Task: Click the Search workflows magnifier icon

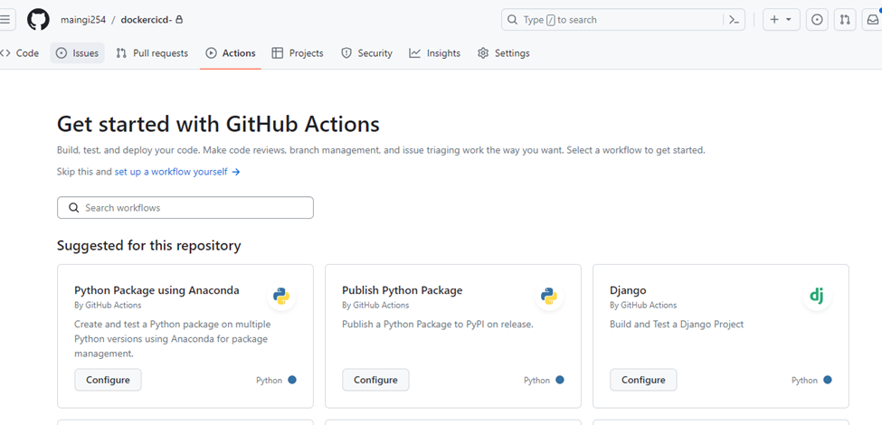Action: point(73,207)
